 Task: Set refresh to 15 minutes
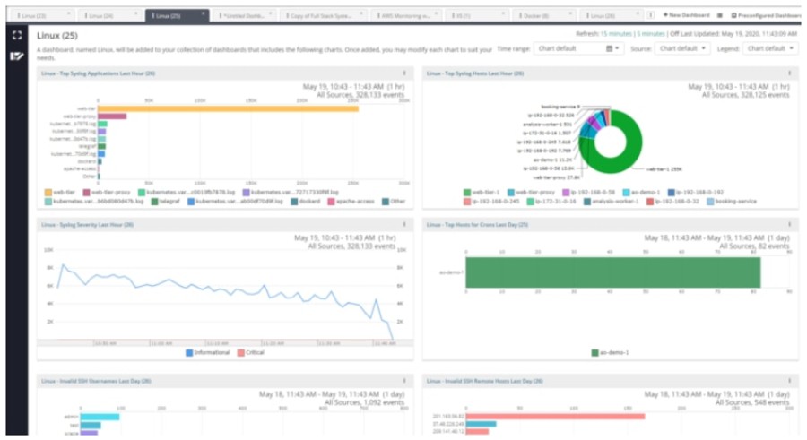point(616,34)
